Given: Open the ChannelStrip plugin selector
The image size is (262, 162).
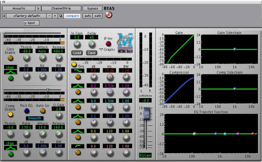Looking at the screenshot, I should tap(61, 8).
